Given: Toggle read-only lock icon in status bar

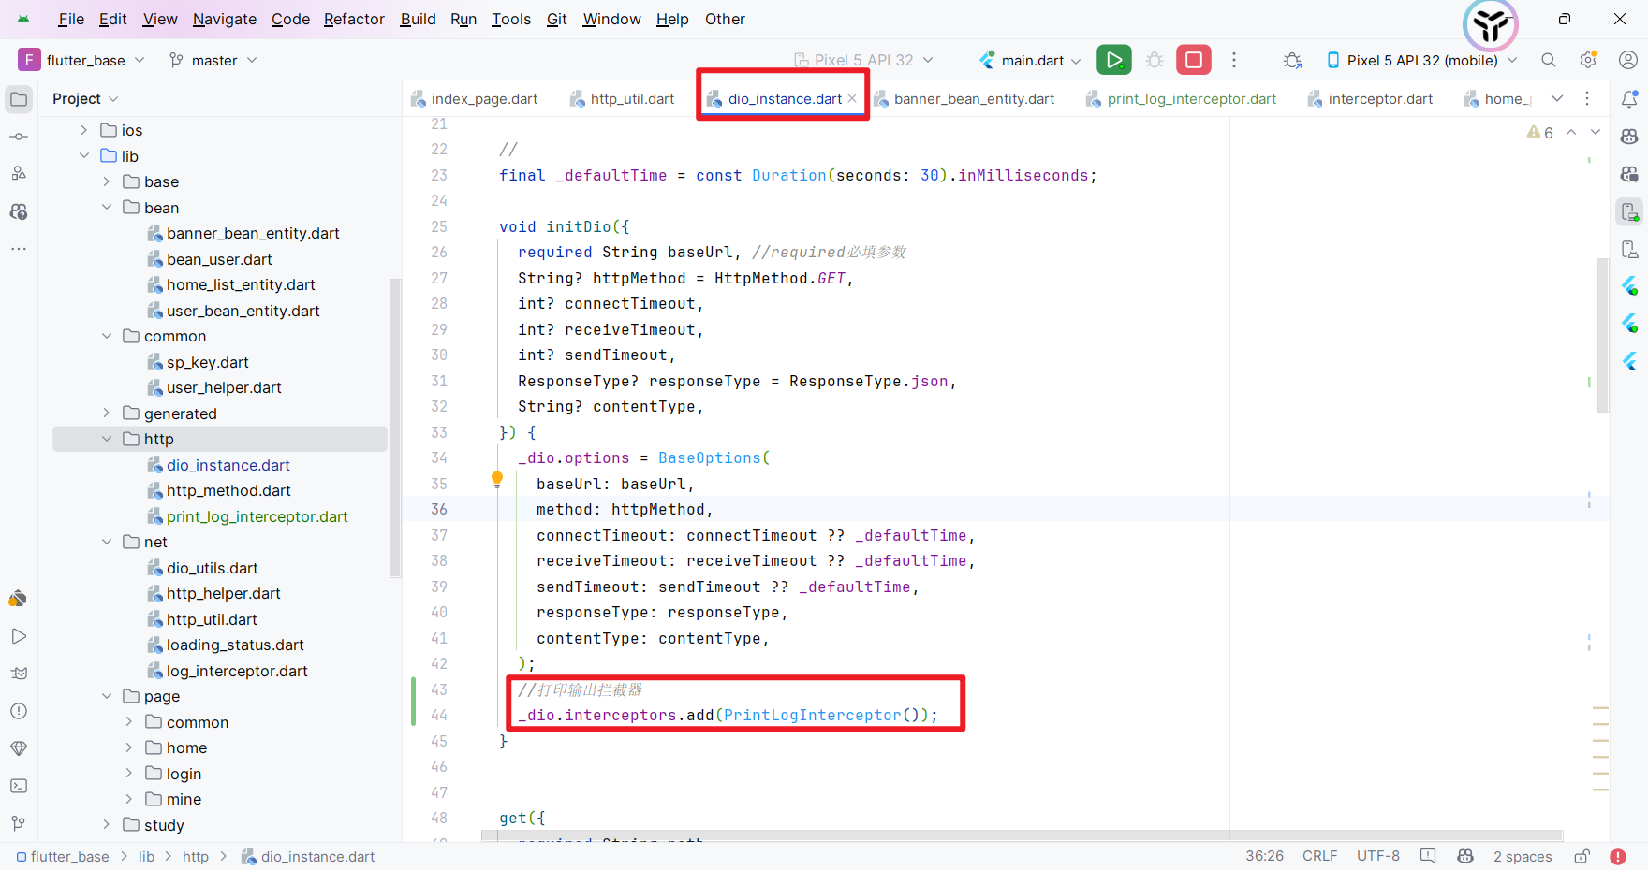Looking at the screenshot, I should [1582, 856].
